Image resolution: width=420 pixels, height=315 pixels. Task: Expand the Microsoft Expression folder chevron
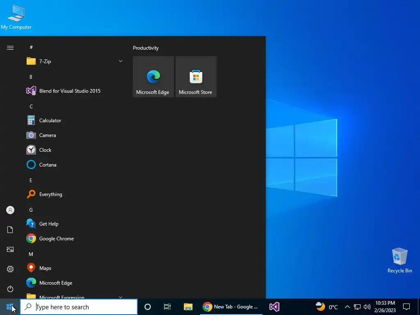121,297
